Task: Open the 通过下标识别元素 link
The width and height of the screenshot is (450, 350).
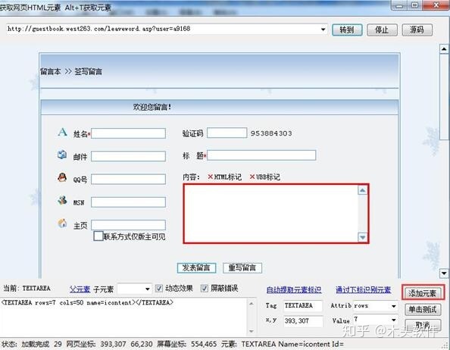Action: point(364,289)
